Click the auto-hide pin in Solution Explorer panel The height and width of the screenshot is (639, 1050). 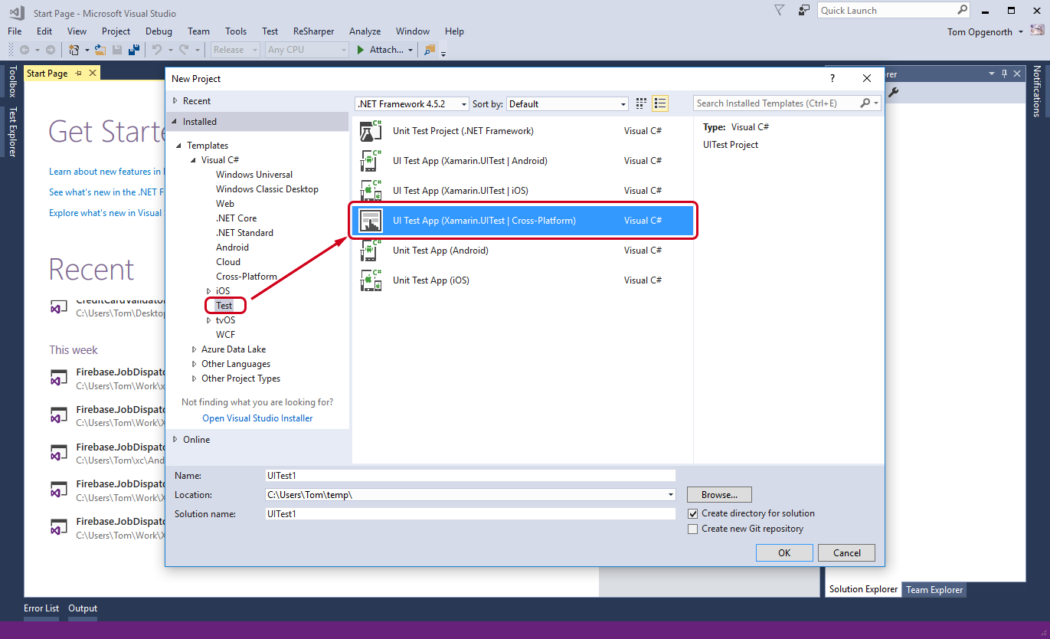(x=1004, y=74)
